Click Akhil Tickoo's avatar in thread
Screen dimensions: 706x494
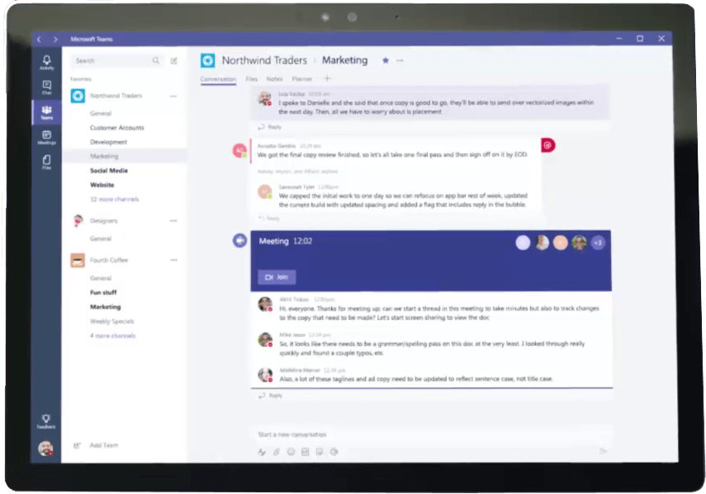265,303
